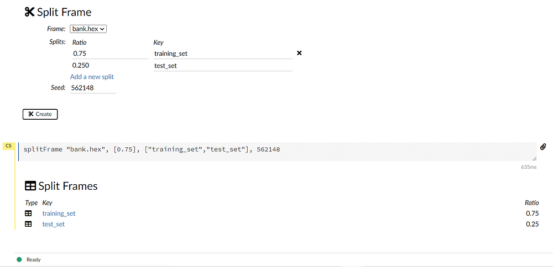This screenshot has width=553, height=267.
Task: Open the test_set frame link in results
Action: point(53,225)
